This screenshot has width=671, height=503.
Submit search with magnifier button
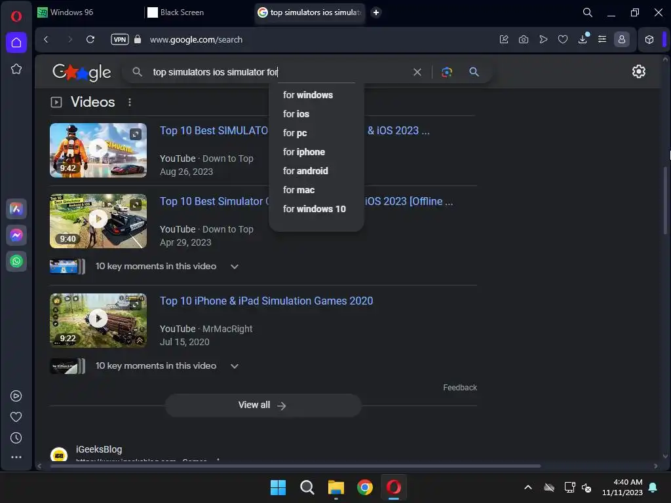pos(474,72)
